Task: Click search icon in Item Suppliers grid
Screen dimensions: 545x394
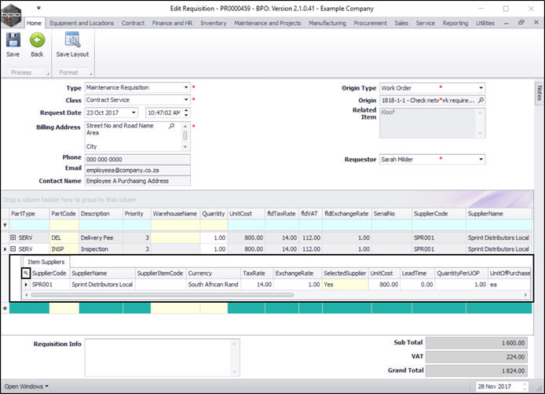Action: click(25, 273)
